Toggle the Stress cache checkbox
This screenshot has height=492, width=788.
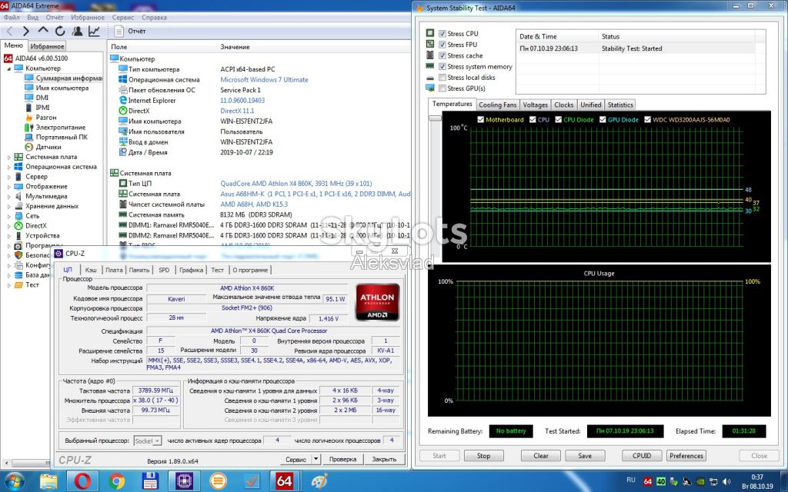[x=442, y=55]
